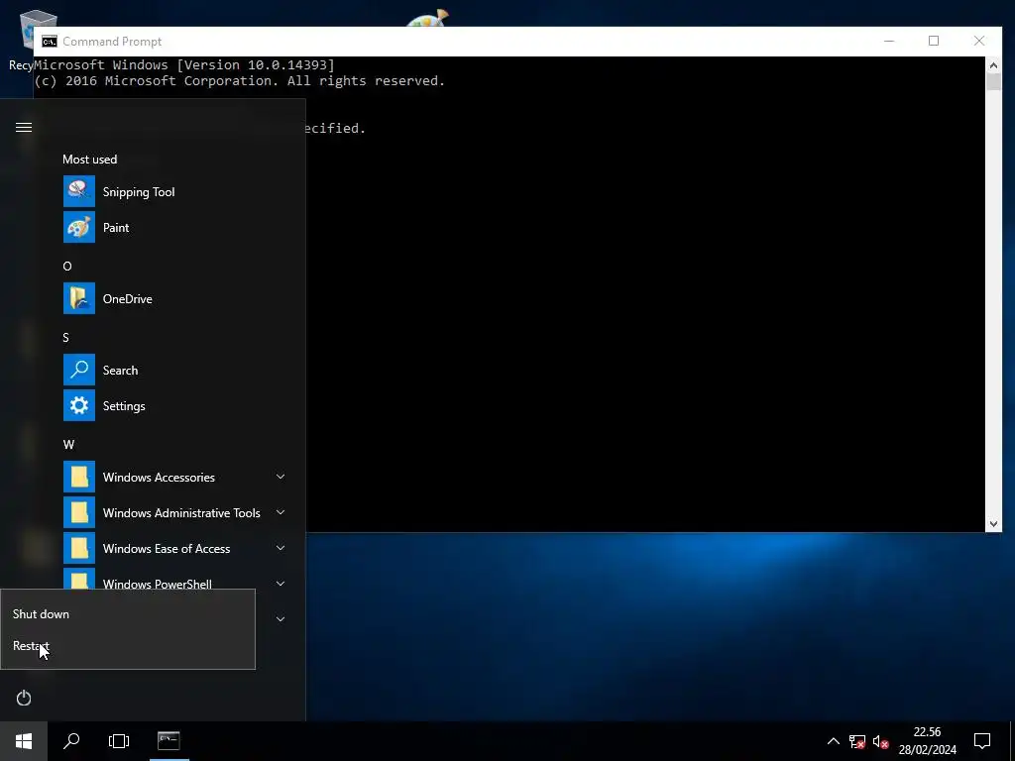Click the Most used heading

click(90, 160)
